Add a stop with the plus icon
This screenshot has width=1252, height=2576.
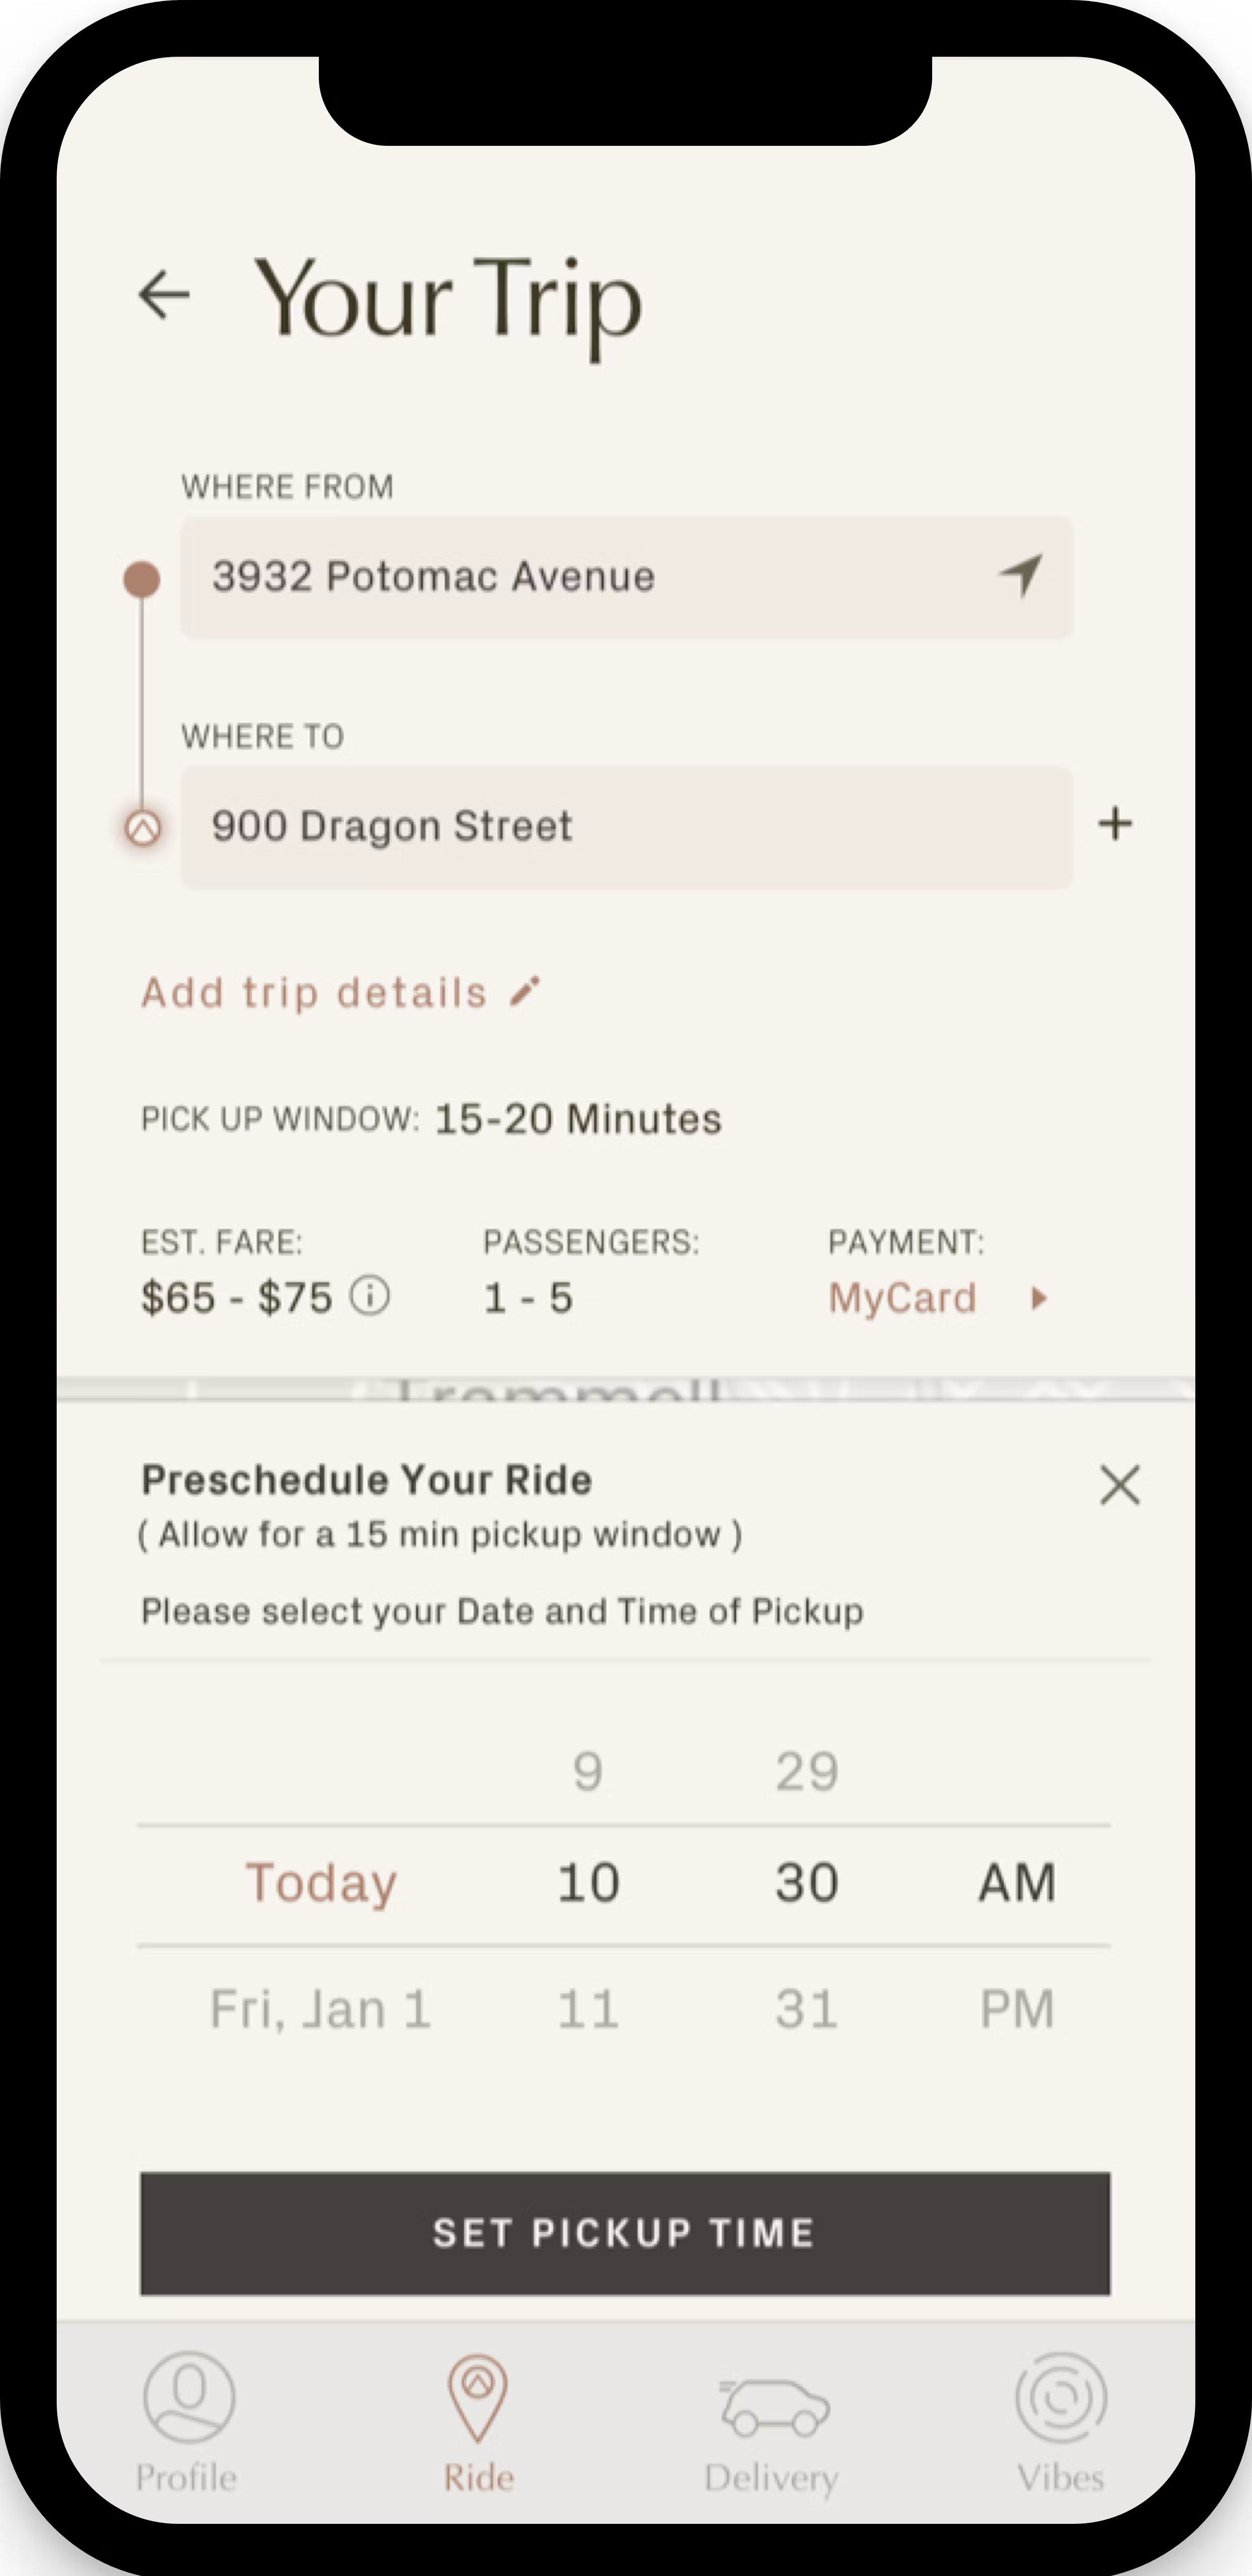pos(1115,825)
